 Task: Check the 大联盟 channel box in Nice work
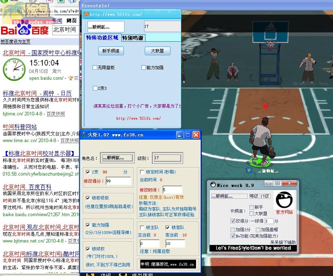[x=252, y=213]
